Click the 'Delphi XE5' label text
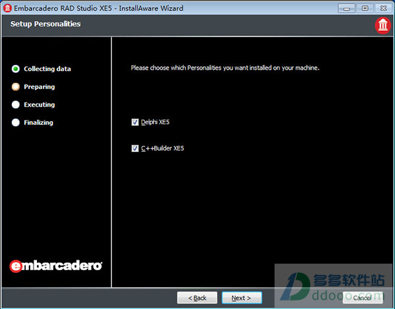Image resolution: width=395 pixels, height=309 pixels. [x=155, y=122]
